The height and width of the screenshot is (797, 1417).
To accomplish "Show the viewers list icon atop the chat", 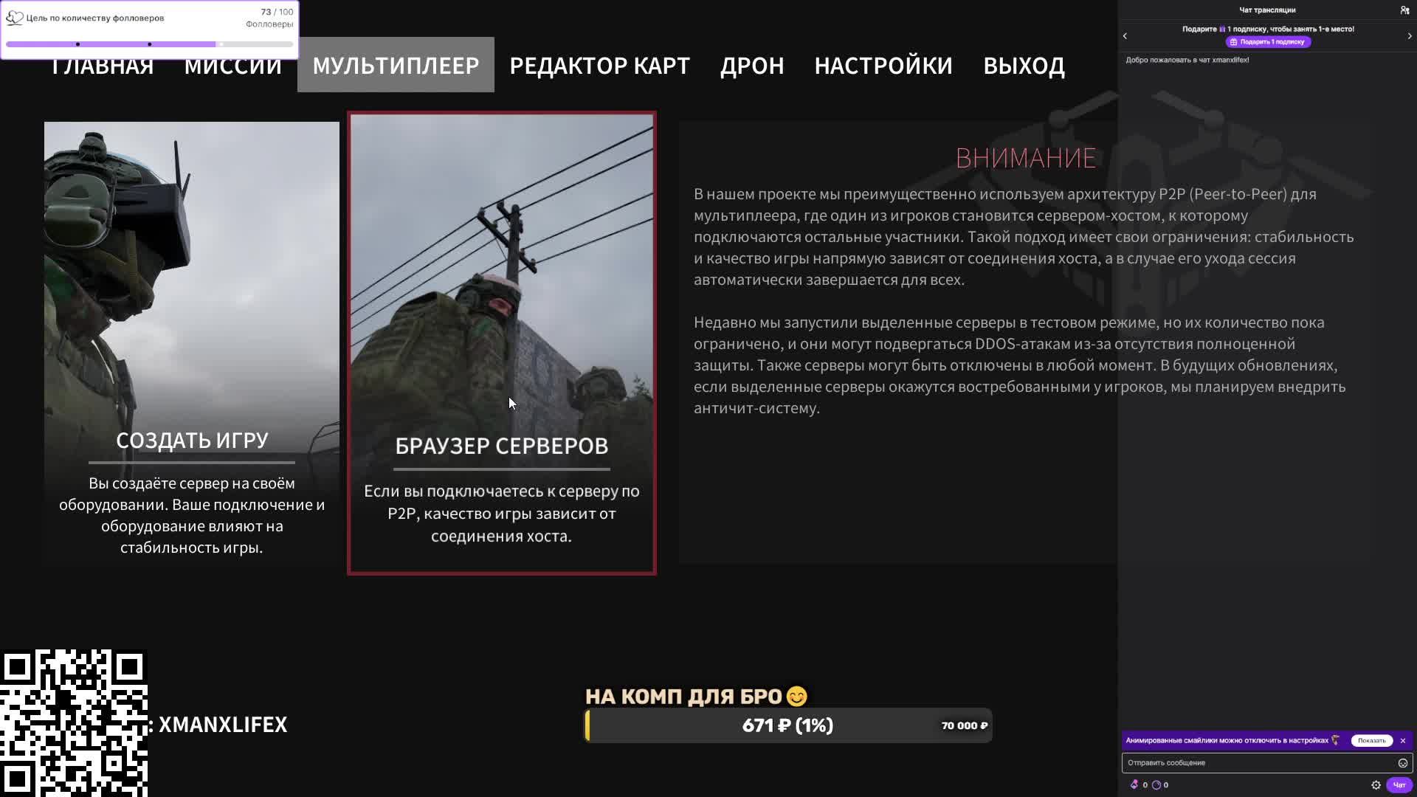I will click(x=1404, y=10).
